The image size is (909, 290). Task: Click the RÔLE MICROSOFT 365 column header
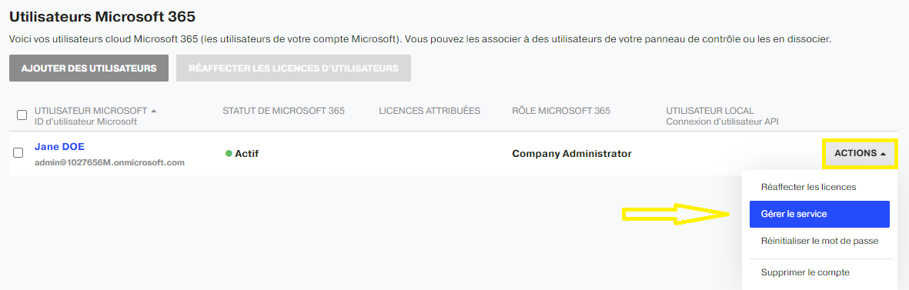(560, 111)
